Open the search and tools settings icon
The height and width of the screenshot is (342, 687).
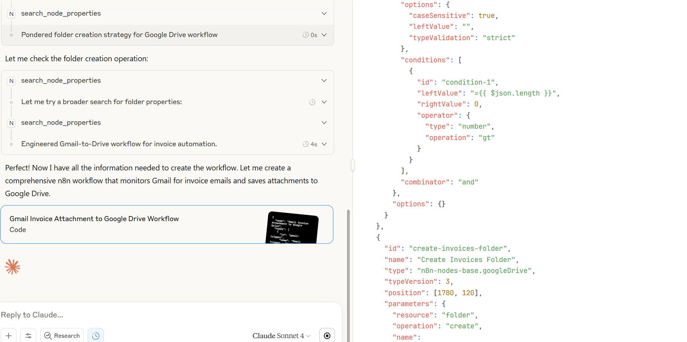pos(28,335)
